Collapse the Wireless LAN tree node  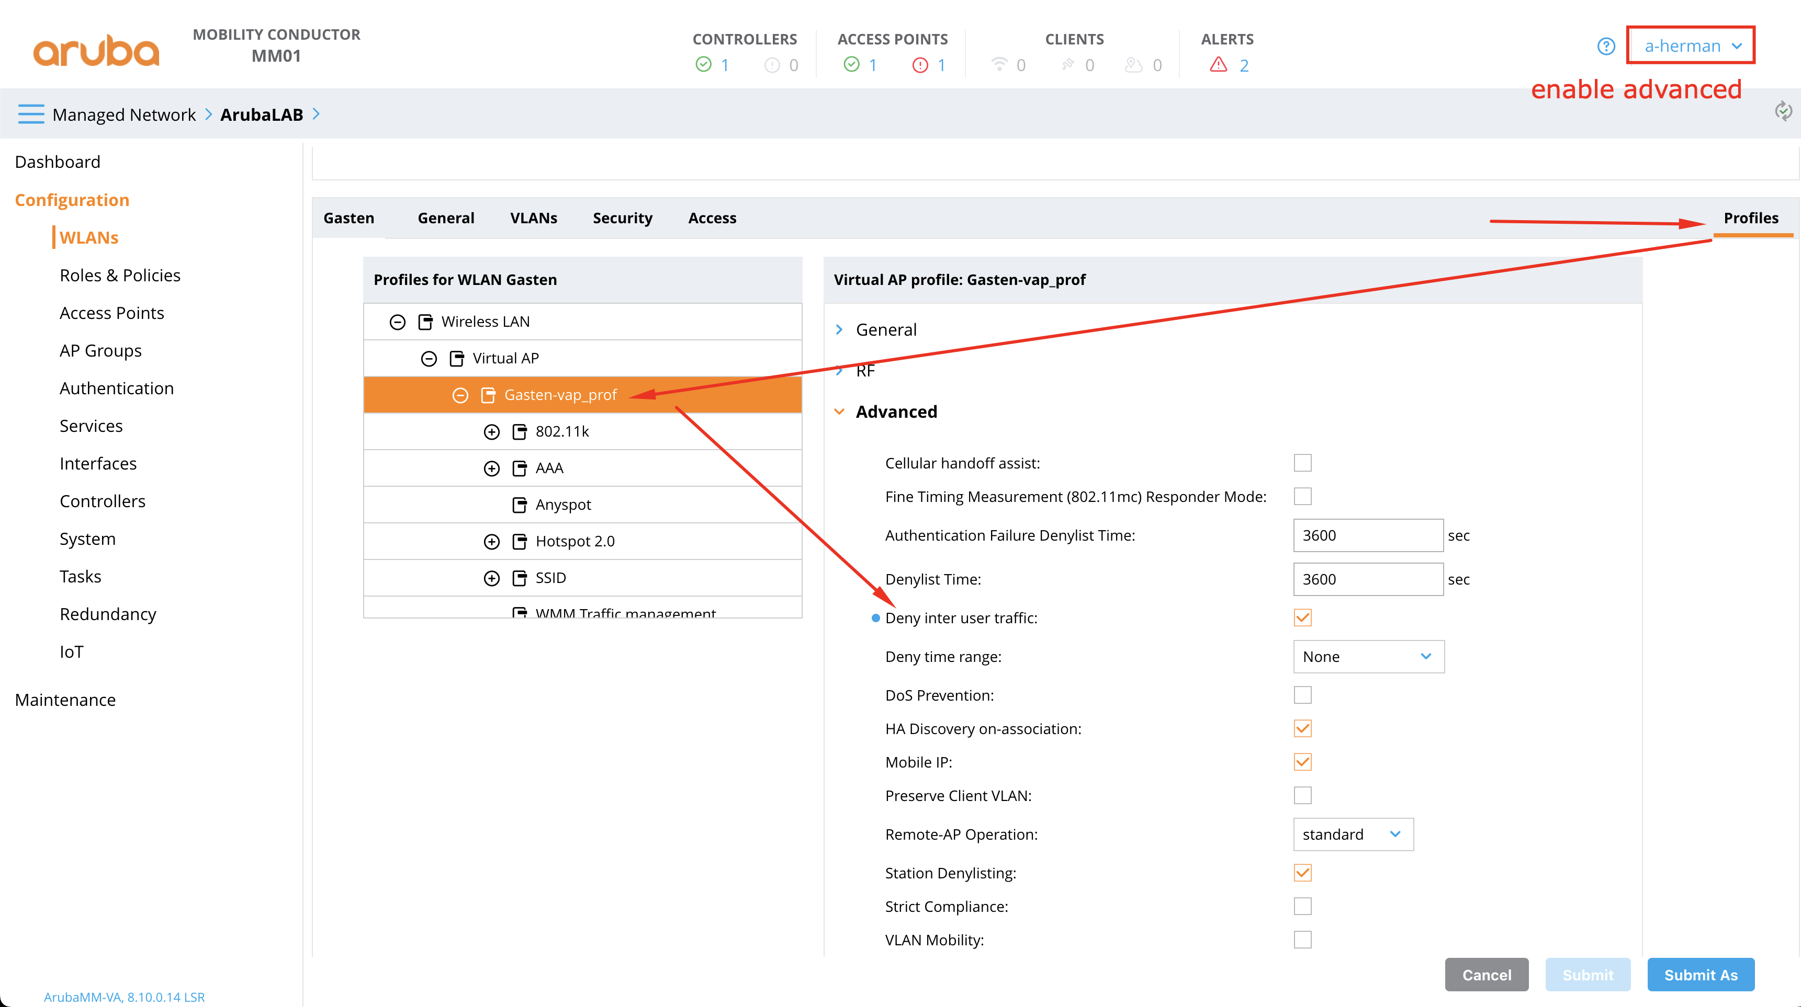[397, 322]
